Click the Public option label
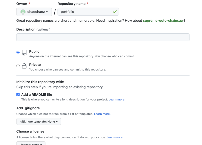 click(34, 51)
